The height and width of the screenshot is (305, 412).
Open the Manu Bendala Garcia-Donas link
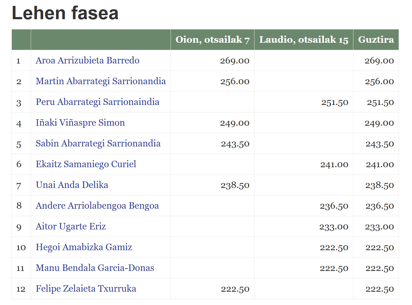pyautogui.click(x=95, y=268)
